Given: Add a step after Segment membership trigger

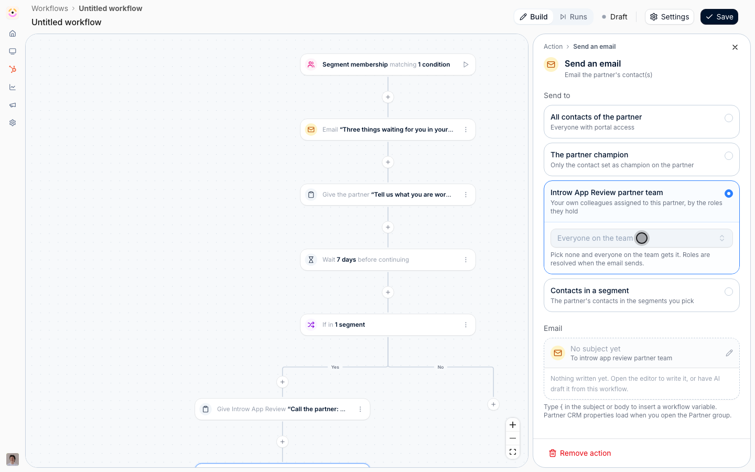Looking at the screenshot, I should coord(388,97).
